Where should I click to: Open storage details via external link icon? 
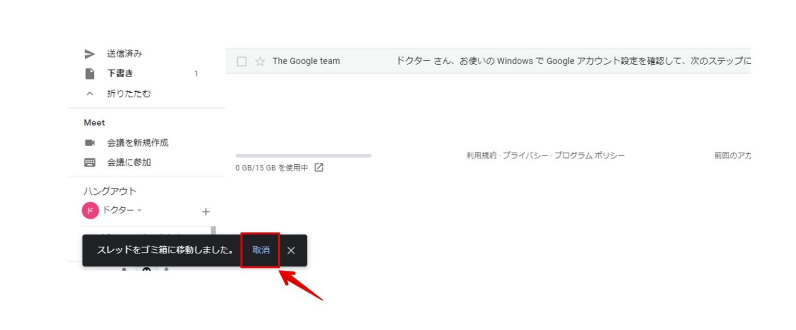pyautogui.click(x=319, y=167)
